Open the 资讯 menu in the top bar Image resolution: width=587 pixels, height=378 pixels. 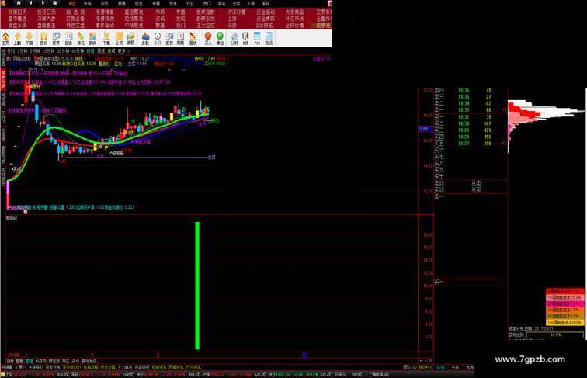pos(105,3)
